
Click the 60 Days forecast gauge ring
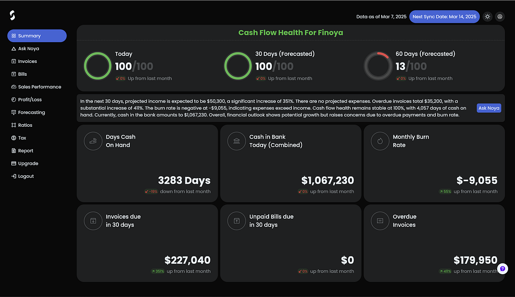[378, 65]
